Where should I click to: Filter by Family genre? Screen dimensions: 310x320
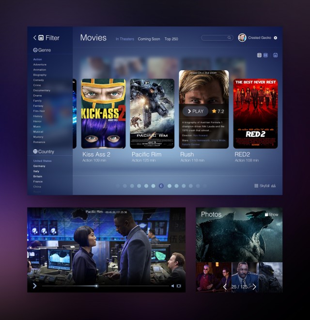(37, 101)
